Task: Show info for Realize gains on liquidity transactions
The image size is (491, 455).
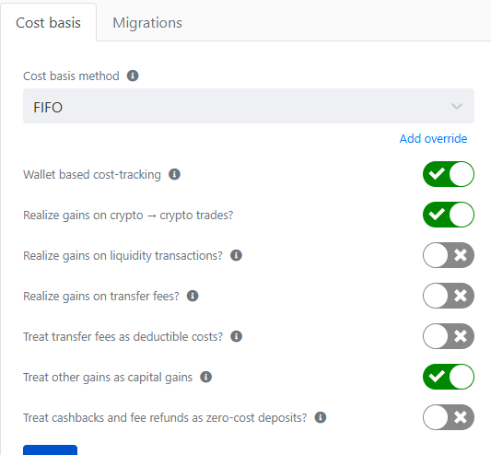Action: click(x=236, y=255)
